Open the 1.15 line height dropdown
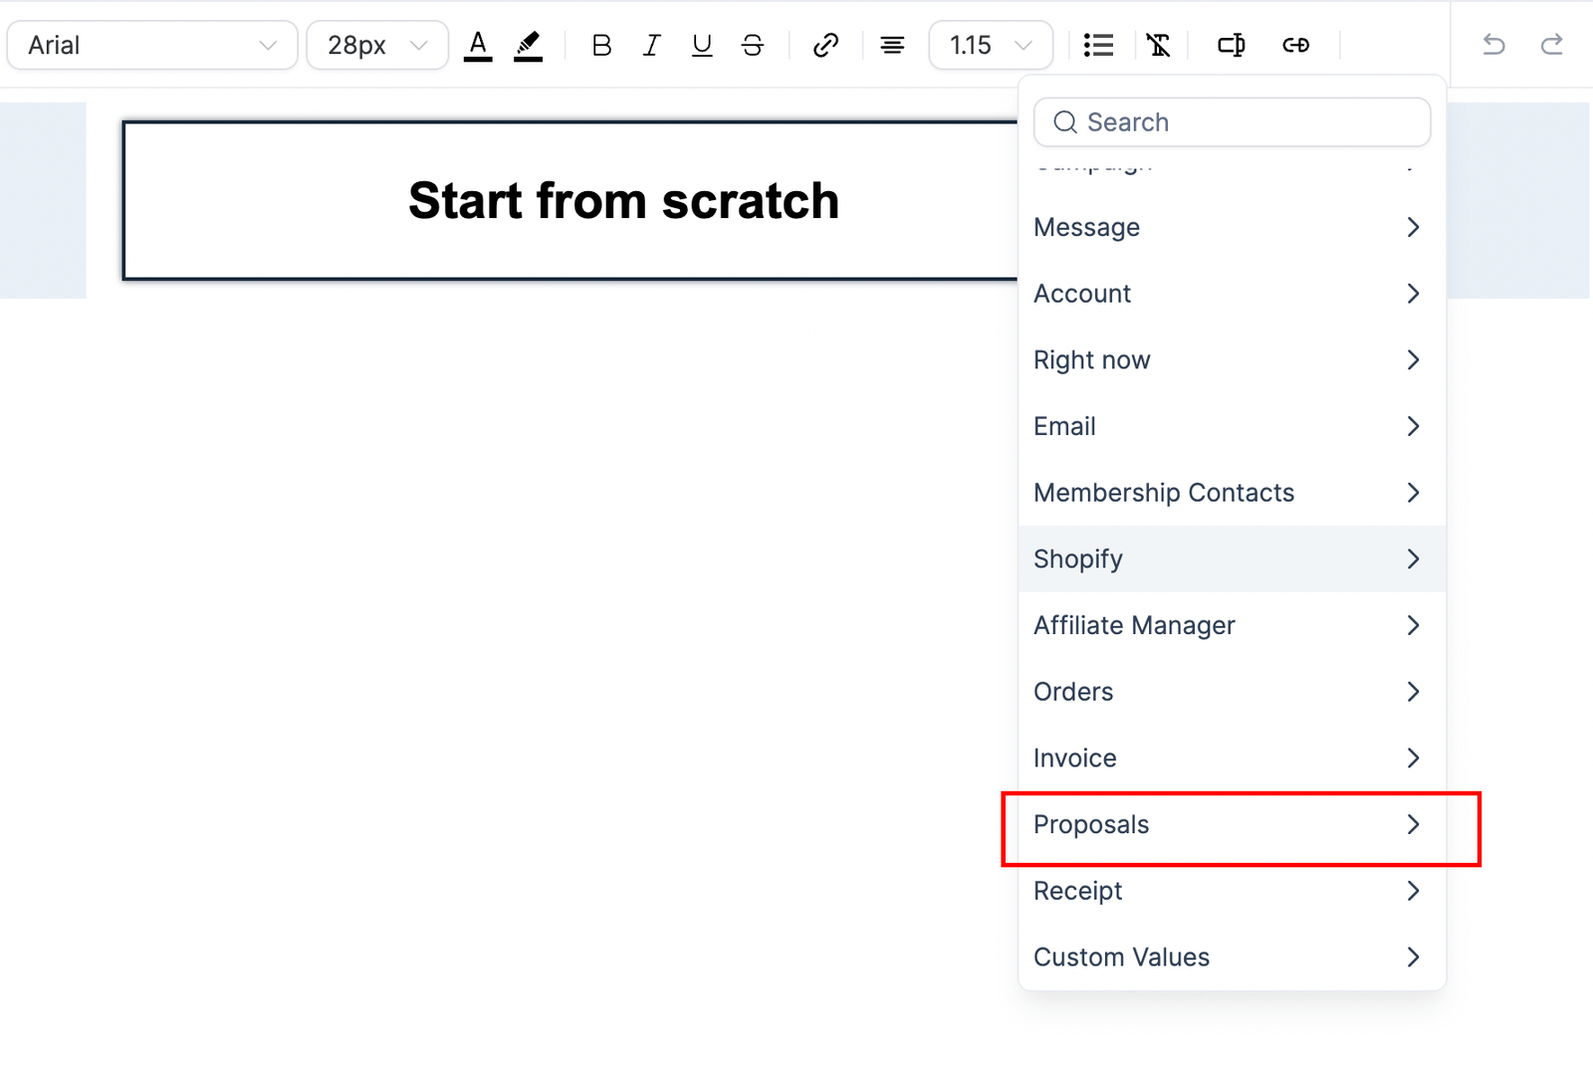 tap(990, 45)
